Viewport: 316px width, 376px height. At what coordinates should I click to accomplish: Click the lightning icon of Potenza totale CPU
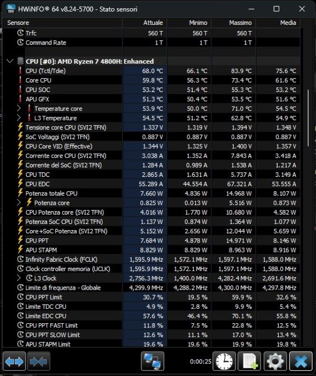coord(20,193)
